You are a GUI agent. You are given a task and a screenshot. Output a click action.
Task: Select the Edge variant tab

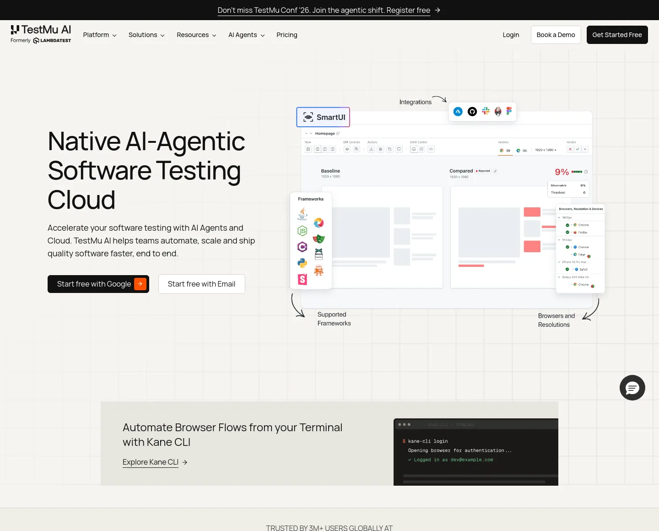coord(521,150)
